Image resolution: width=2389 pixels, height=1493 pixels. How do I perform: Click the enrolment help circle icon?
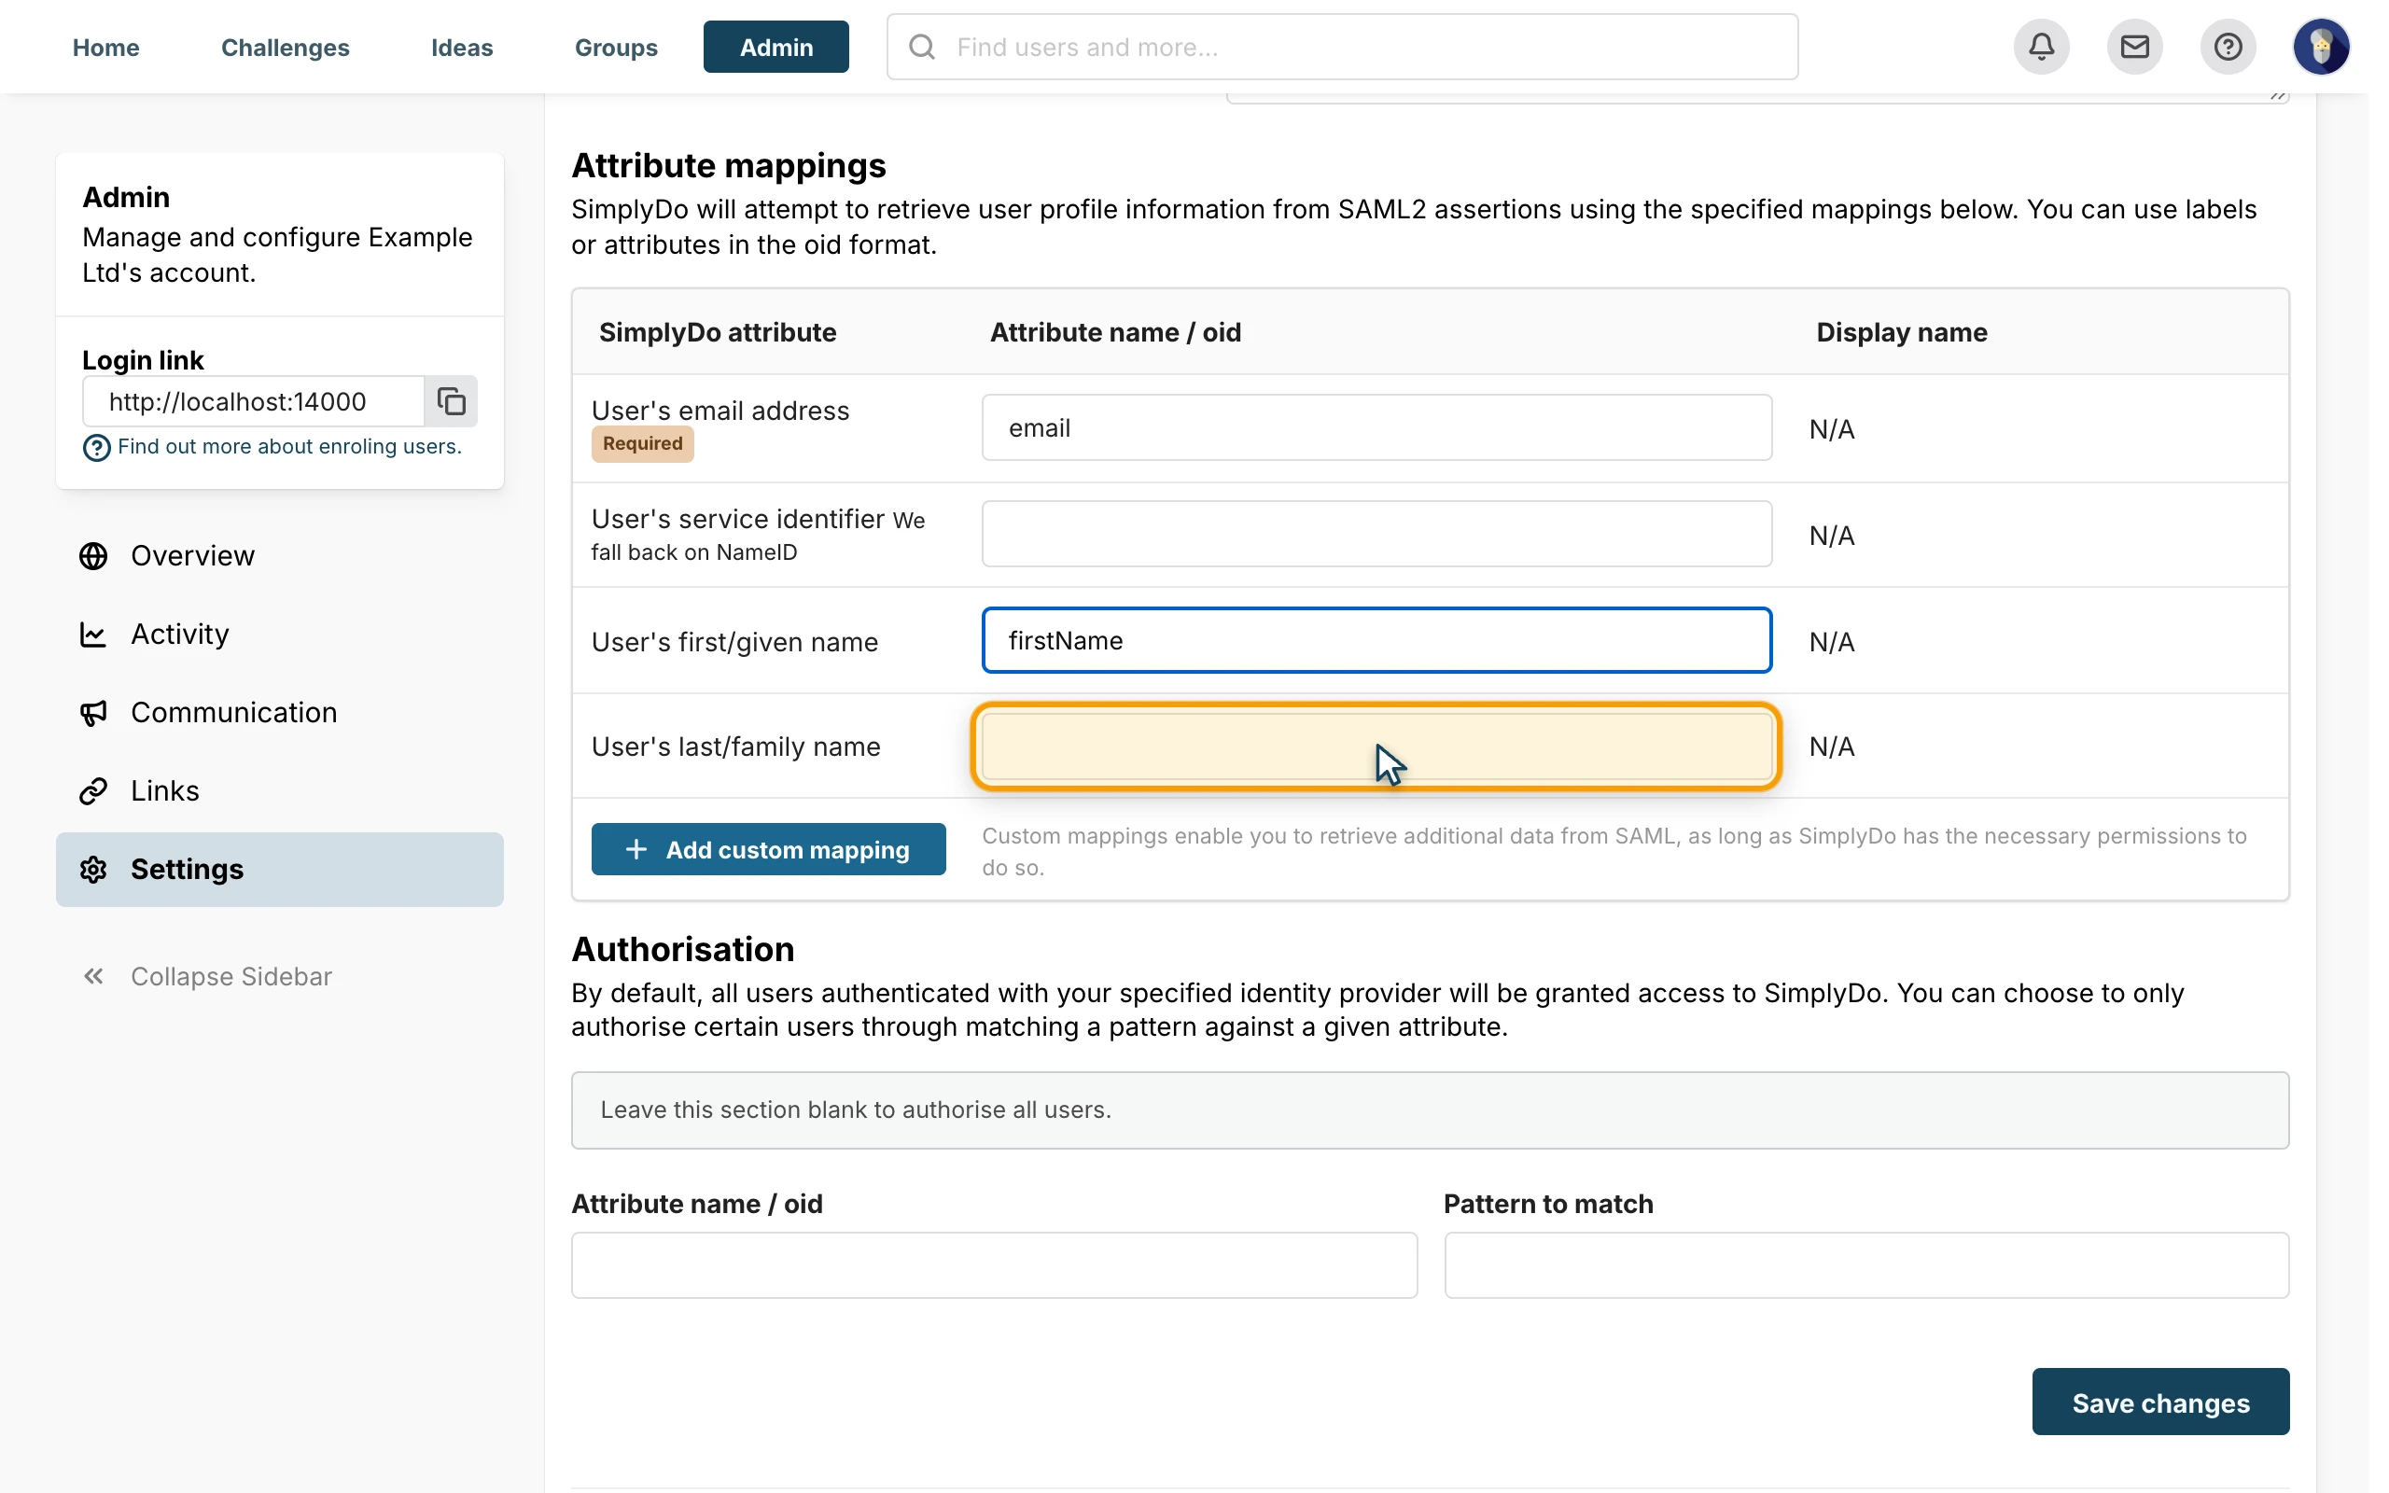(x=96, y=447)
